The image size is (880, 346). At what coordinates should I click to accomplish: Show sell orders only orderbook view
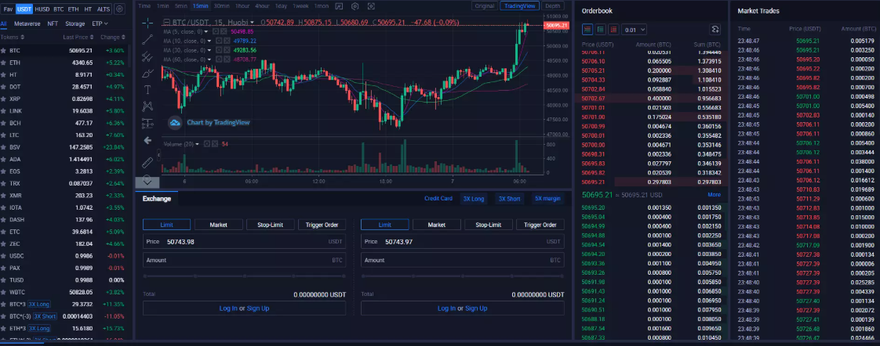pyautogui.click(x=613, y=29)
